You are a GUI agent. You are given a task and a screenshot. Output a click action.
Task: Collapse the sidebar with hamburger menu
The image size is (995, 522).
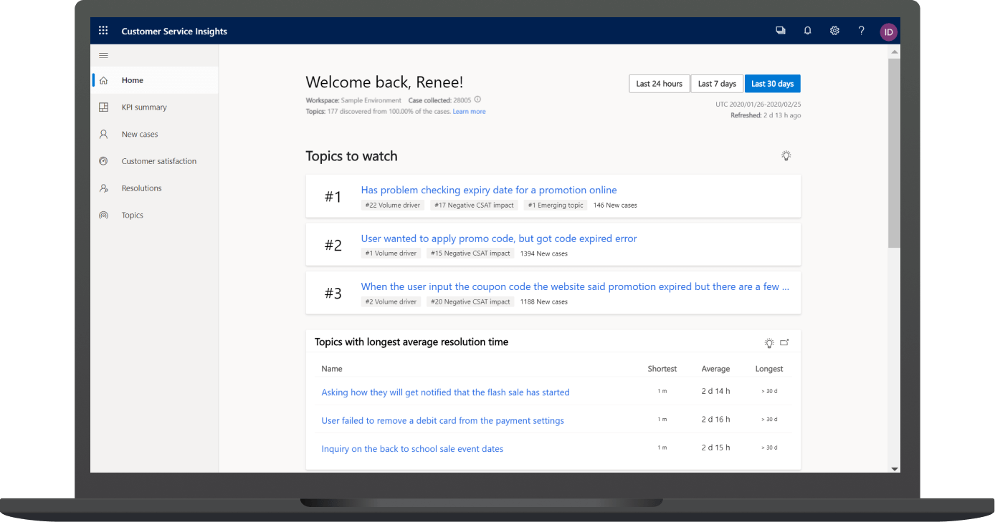point(103,56)
